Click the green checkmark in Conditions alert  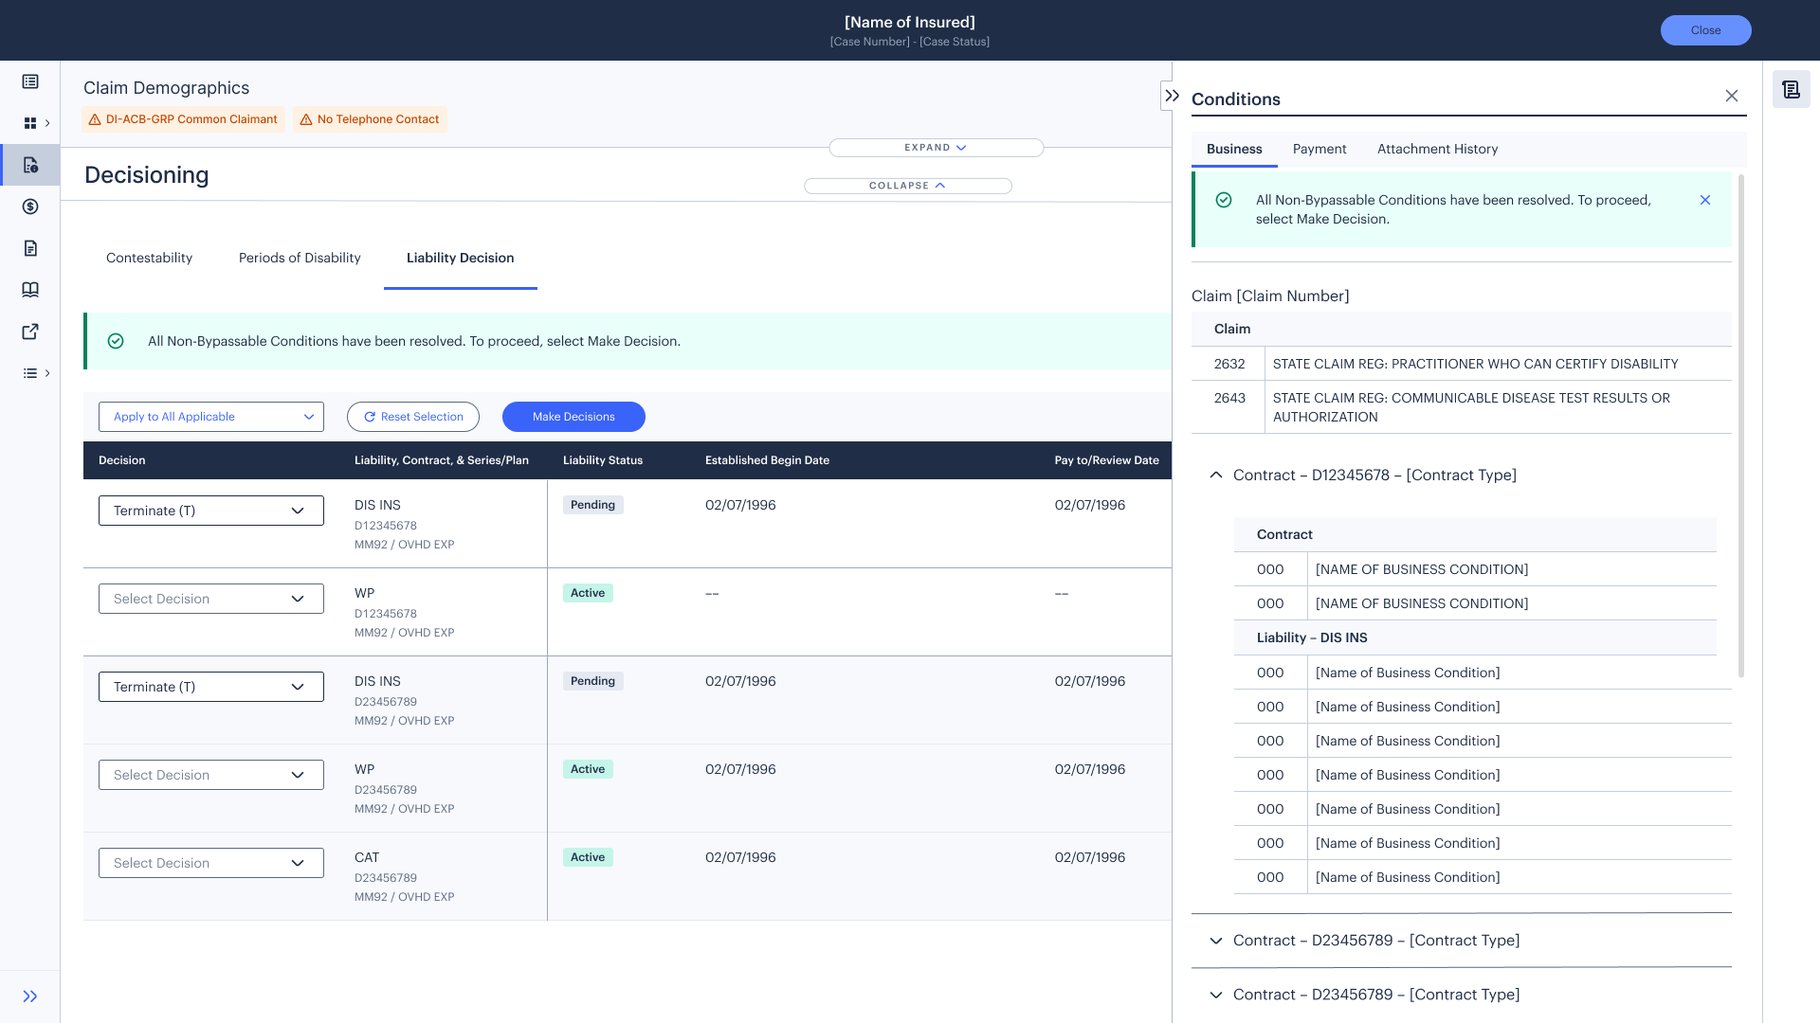[1224, 200]
